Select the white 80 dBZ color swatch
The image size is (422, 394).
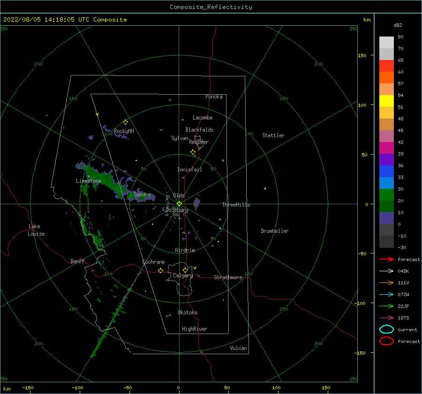click(x=386, y=43)
